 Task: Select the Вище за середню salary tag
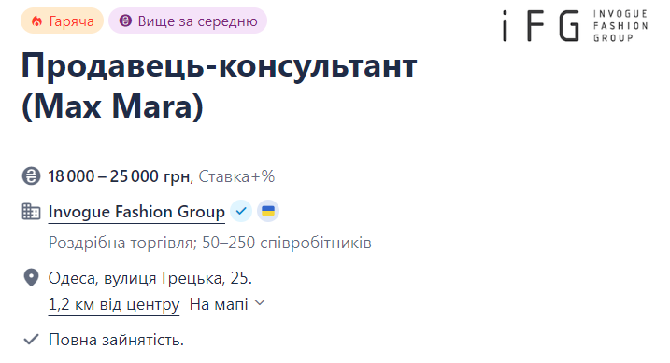click(188, 21)
